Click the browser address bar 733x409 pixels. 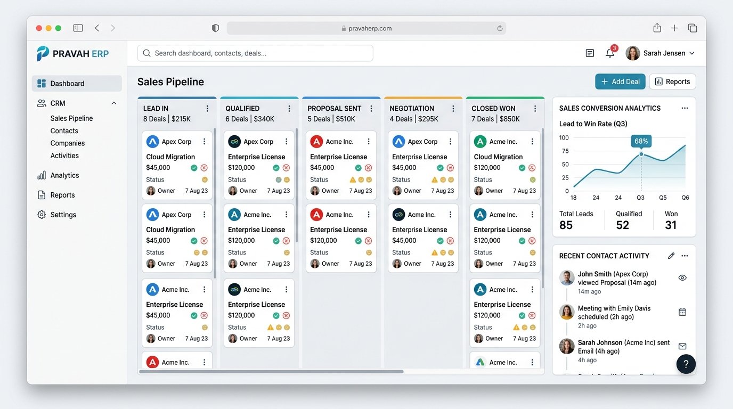point(366,28)
